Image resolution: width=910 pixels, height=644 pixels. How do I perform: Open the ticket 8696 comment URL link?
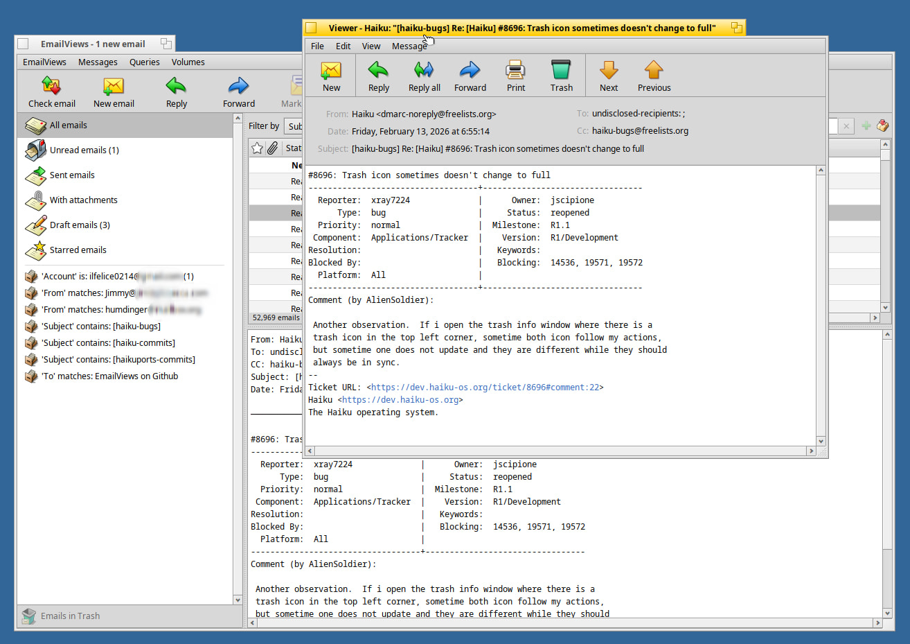coord(485,388)
